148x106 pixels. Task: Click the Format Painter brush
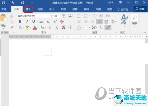click(12, 27)
